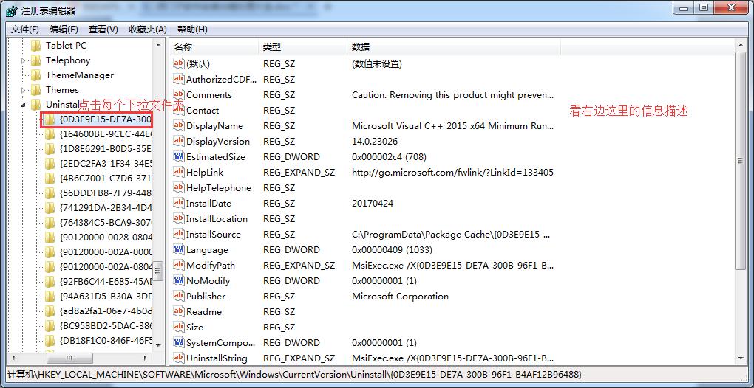Select the HelpTelephone value name
This screenshot has width=754, height=388.
tap(219, 187)
